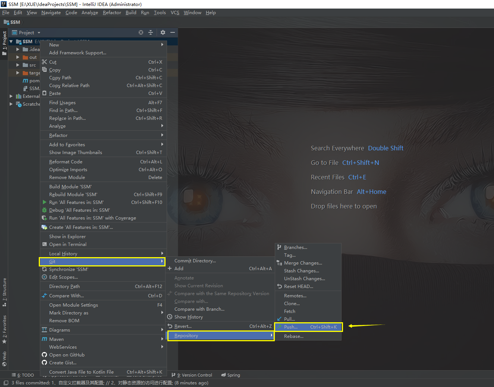Screen dimensions: 494x387
Task: Select Reformat Code
Action: [x=103, y=161]
